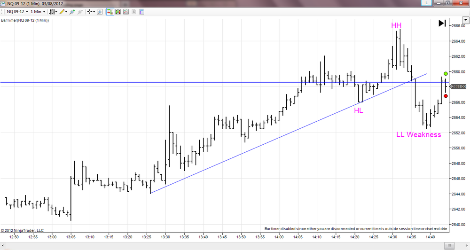Click the zoom out magnifier icon
The image size is (470, 250).
click(80, 12)
